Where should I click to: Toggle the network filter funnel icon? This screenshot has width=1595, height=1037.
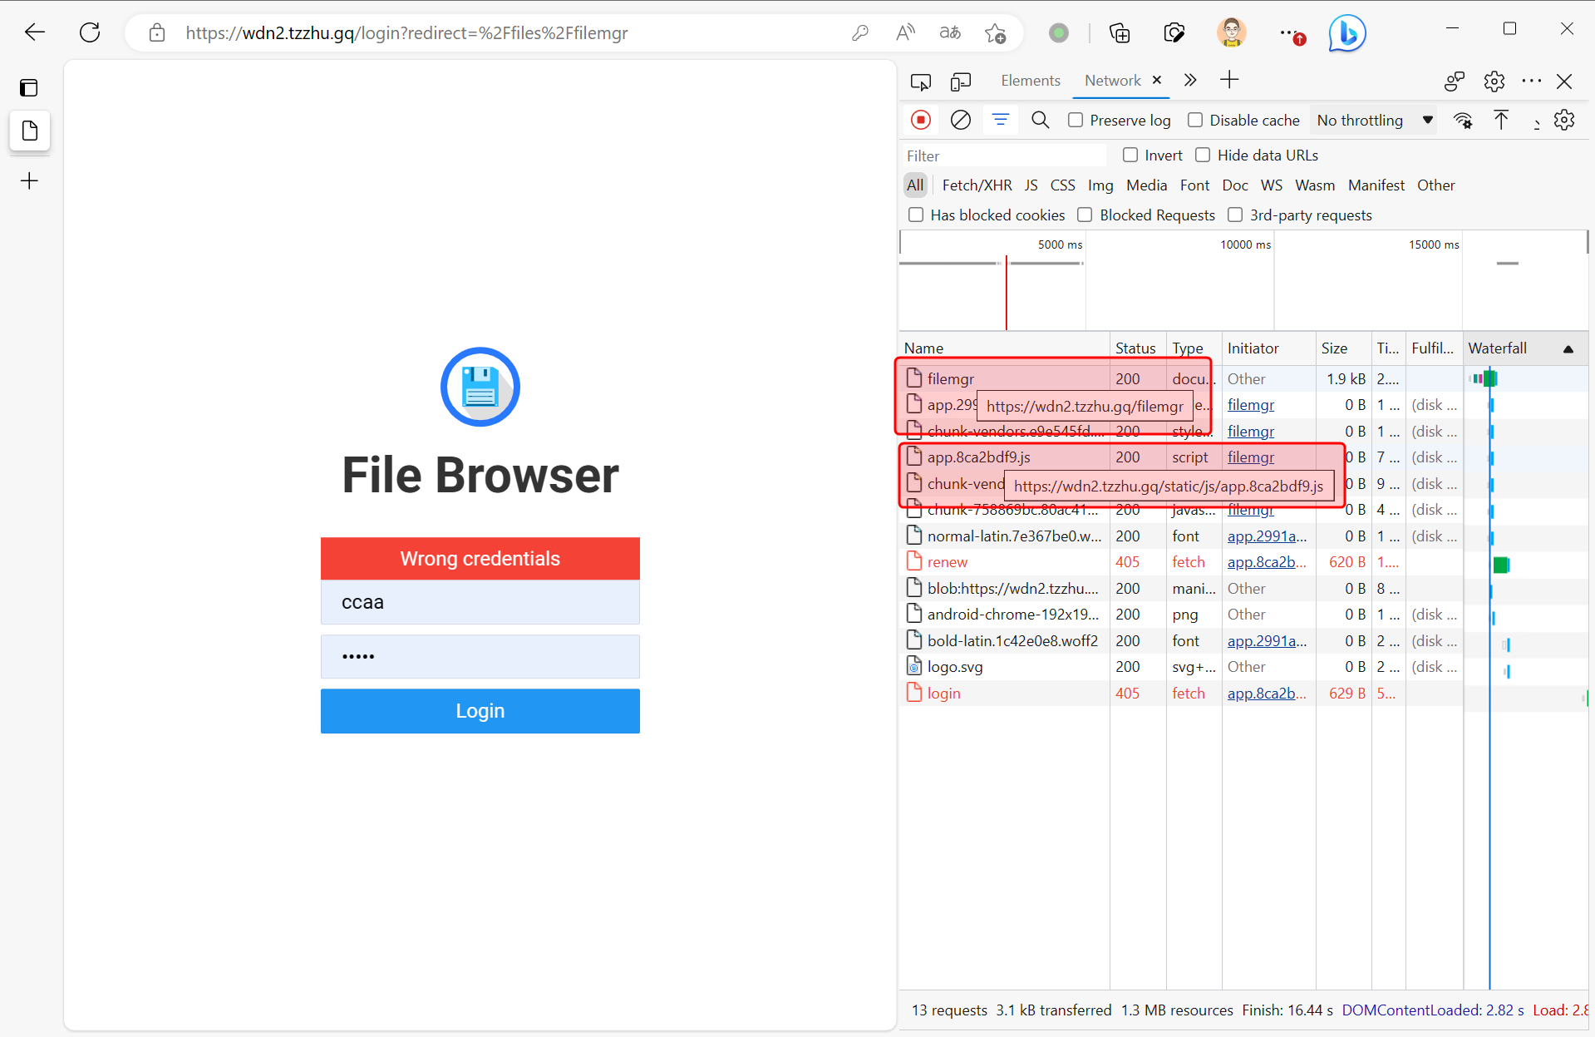coord(1000,120)
